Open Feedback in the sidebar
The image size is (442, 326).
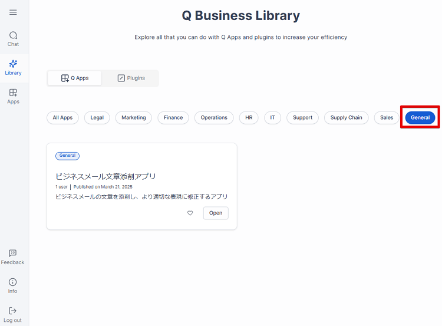point(13,257)
